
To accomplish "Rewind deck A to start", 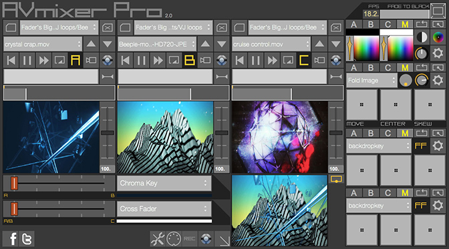I will click(x=11, y=60).
